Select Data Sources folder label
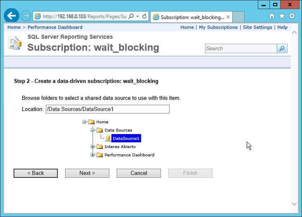This screenshot has height=217, width=302. click(118, 130)
